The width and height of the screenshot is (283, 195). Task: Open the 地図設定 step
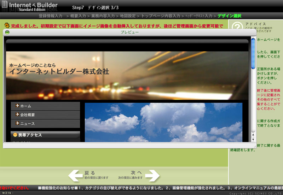pyautogui.click(x=128, y=16)
